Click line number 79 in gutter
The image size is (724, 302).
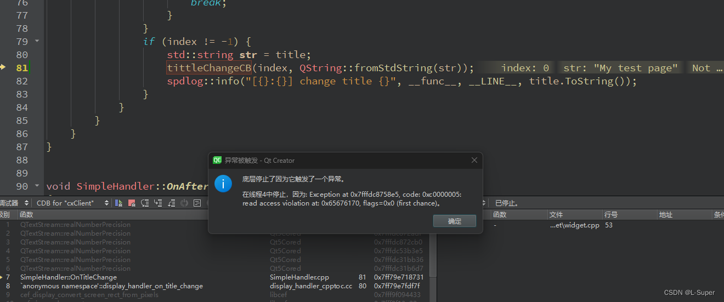pyautogui.click(x=22, y=42)
